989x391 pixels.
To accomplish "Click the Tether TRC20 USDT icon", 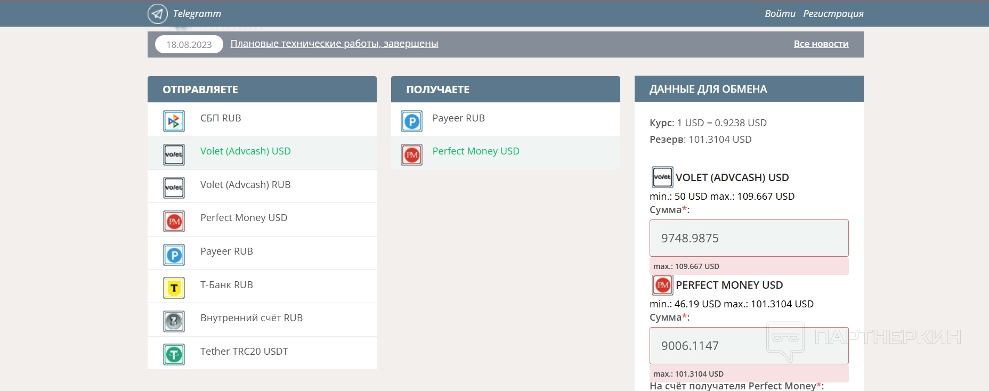I will [x=174, y=355].
